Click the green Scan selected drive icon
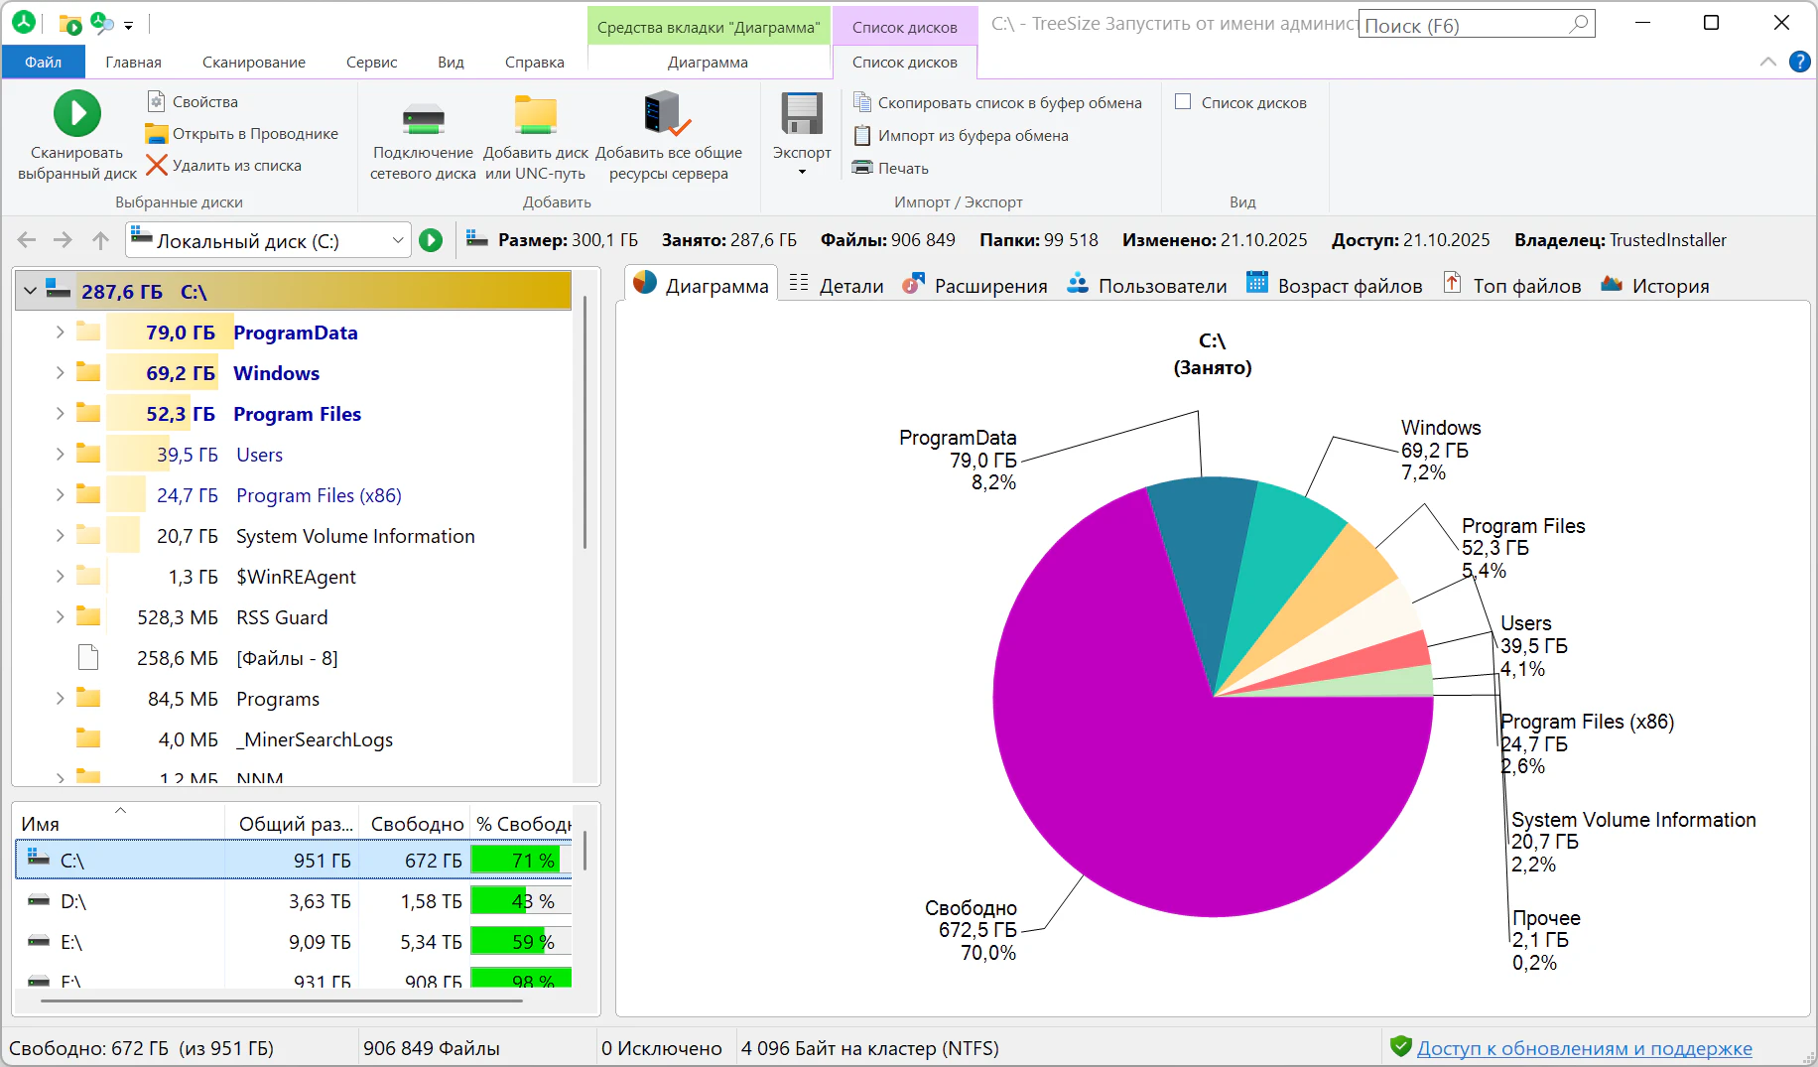Image resolution: width=1818 pixels, height=1067 pixels. [76, 113]
